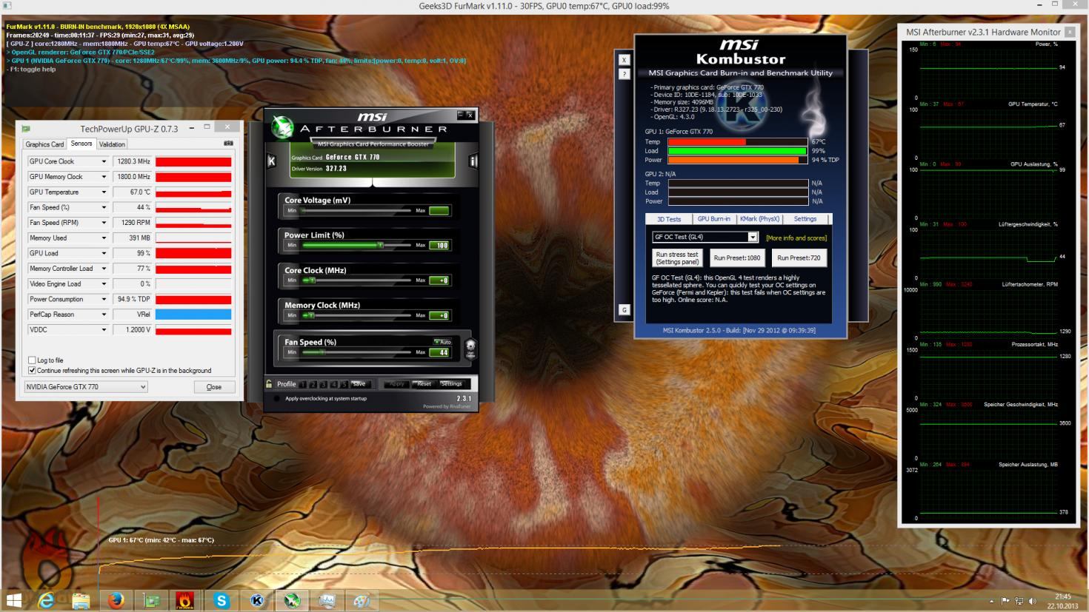Viewport: 1089px width, 612px height.
Task: Select the 3D Tests tab in Kombustor
Action: [x=669, y=219]
